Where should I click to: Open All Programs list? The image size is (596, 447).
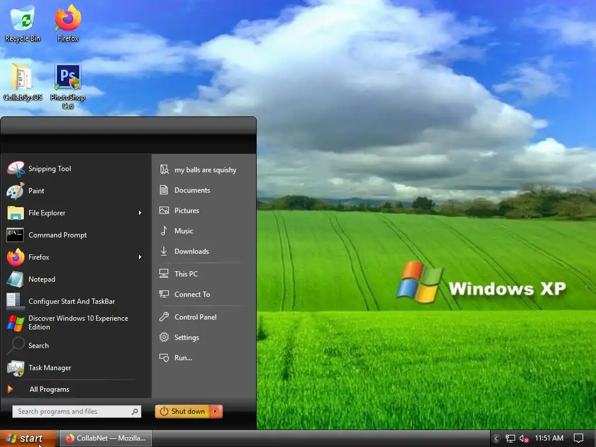[49, 389]
